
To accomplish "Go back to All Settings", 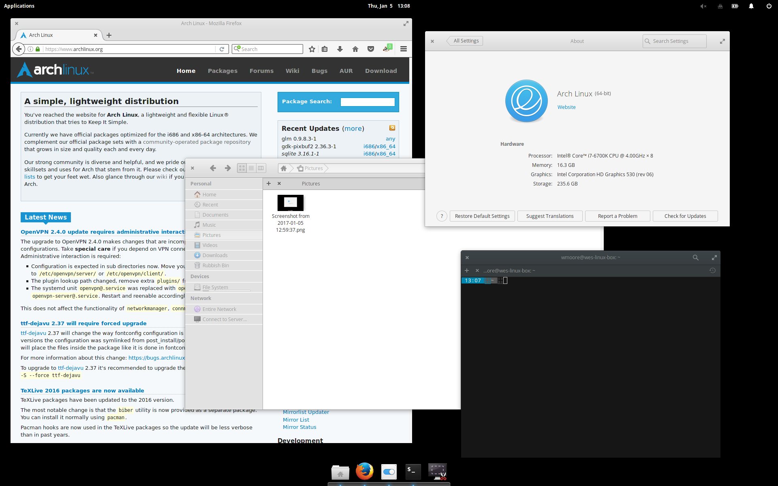I will 465,41.
